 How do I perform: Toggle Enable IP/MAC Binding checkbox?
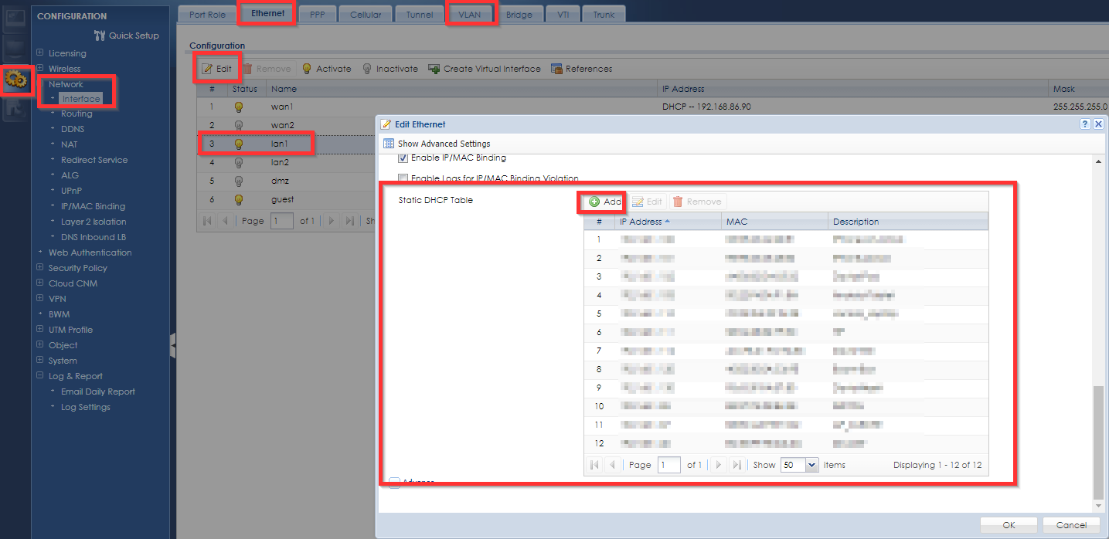pos(403,158)
